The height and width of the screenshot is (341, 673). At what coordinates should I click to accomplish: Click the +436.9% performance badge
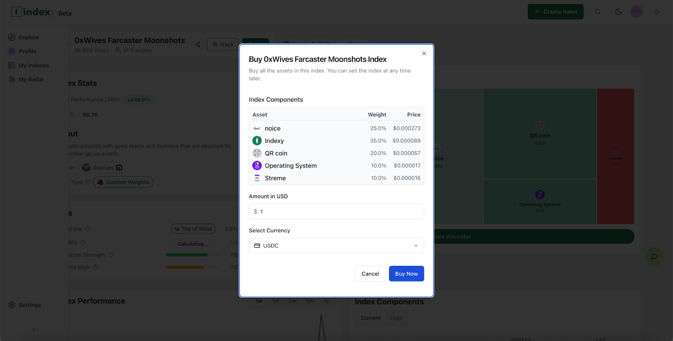point(138,100)
